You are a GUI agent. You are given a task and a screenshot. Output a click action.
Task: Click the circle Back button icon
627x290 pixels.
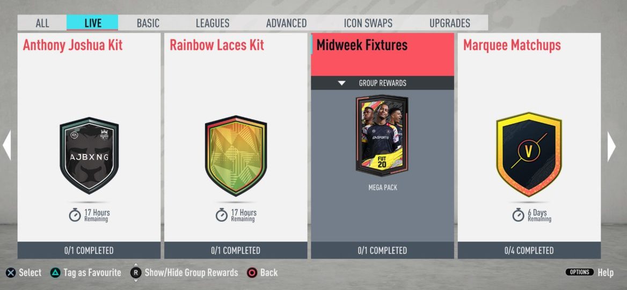pos(252,273)
